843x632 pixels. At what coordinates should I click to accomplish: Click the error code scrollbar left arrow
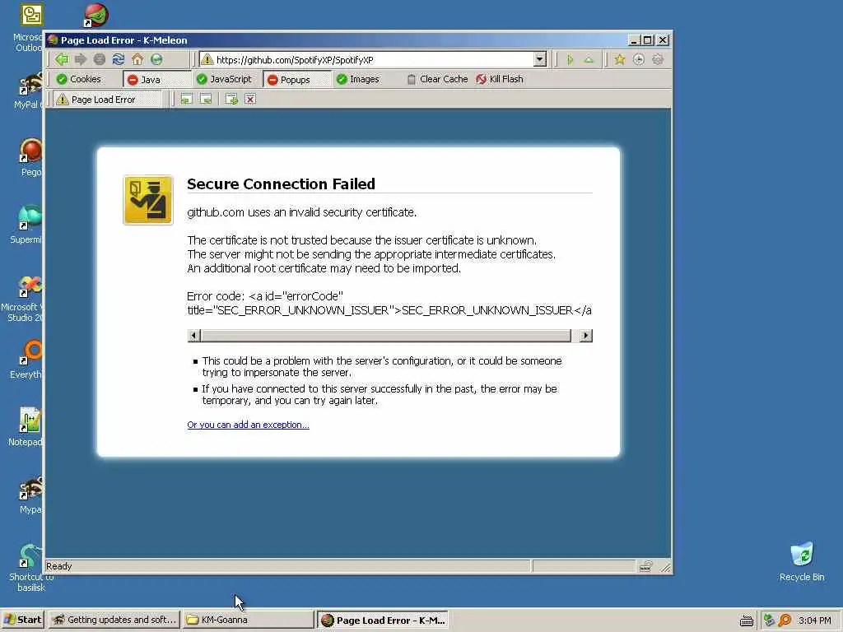[x=193, y=336]
